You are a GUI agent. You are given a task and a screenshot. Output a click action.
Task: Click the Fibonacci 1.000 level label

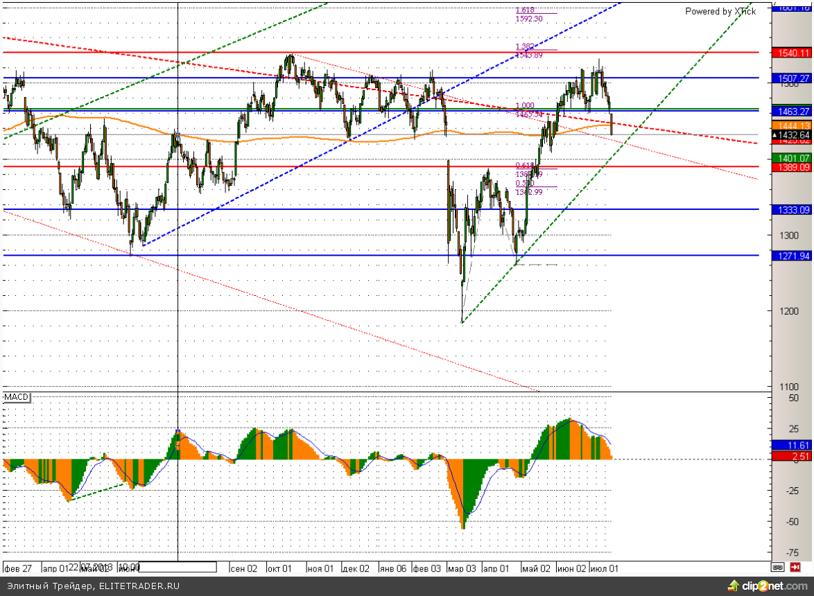point(525,106)
